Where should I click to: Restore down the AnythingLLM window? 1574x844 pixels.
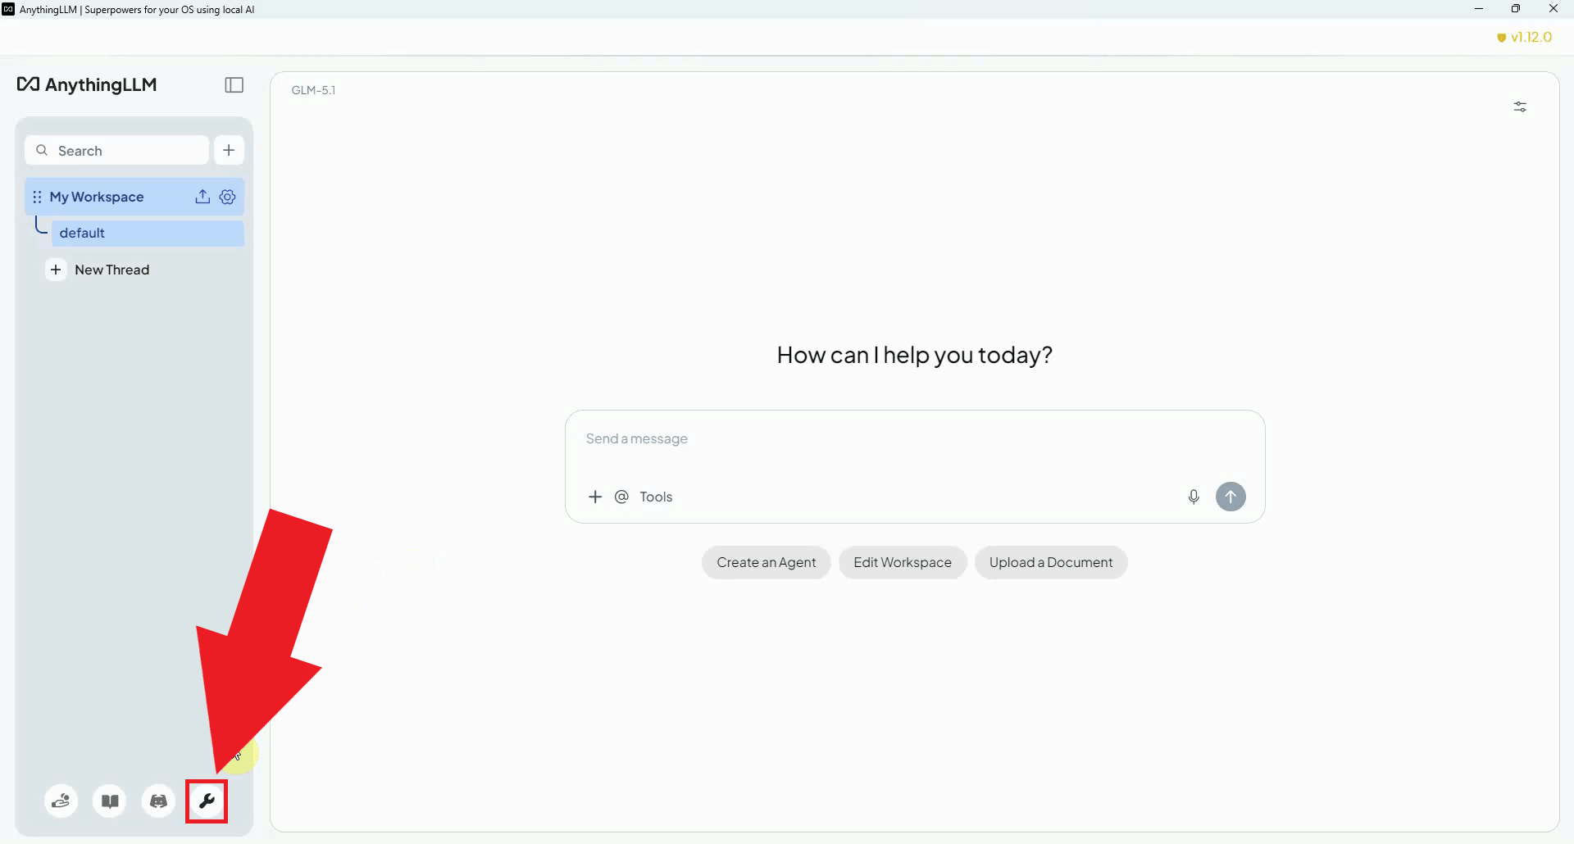(x=1516, y=9)
